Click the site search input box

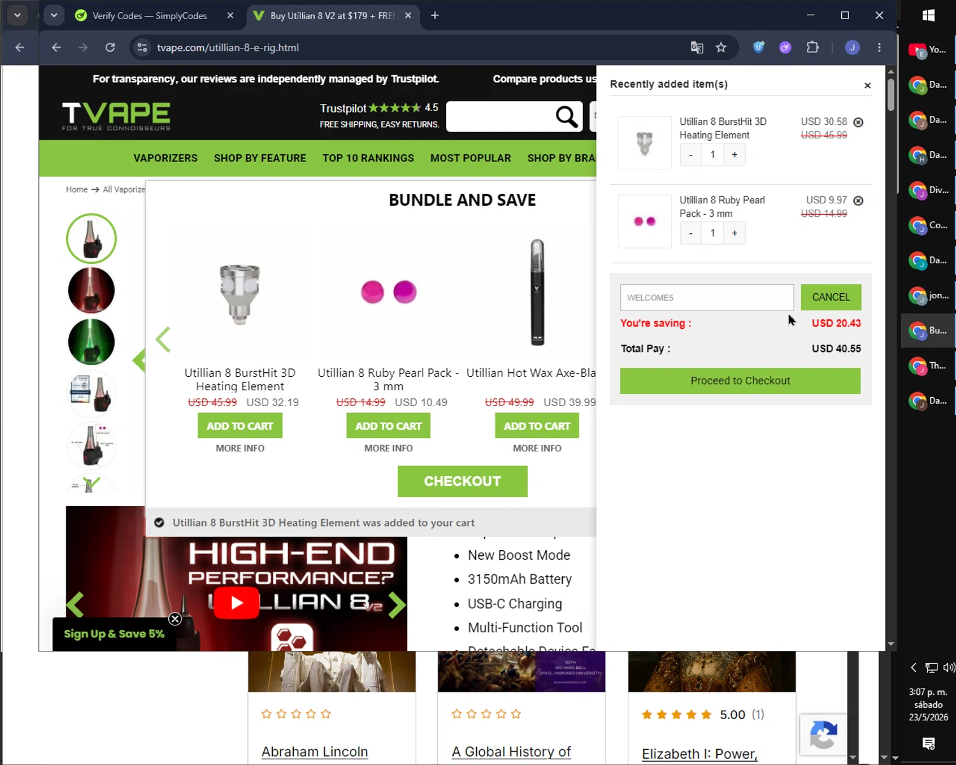pos(500,117)
